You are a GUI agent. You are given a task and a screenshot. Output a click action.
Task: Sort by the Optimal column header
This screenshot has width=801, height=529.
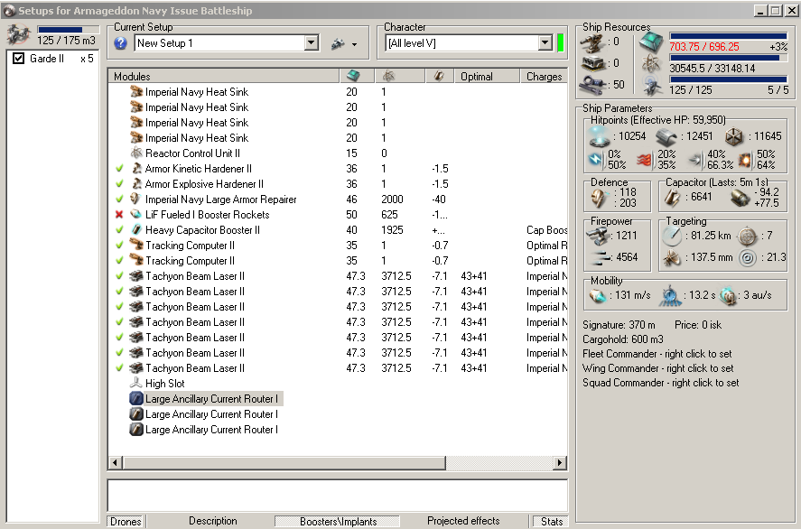pyautogui.click(x=487, y=76)
